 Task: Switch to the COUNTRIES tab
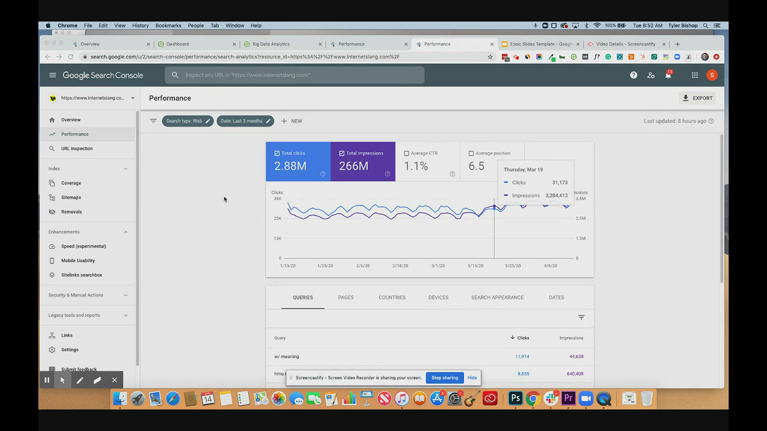[x=392, y=297]
